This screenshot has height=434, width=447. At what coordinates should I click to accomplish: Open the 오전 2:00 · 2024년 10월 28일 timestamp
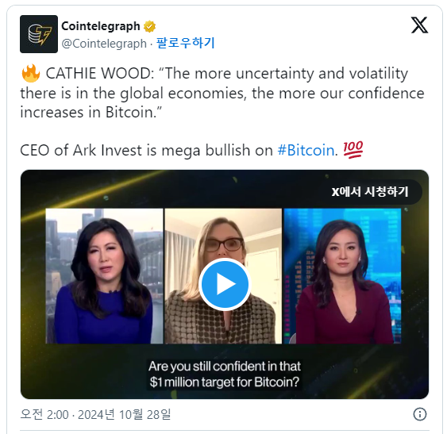click(x=95, y=414)
